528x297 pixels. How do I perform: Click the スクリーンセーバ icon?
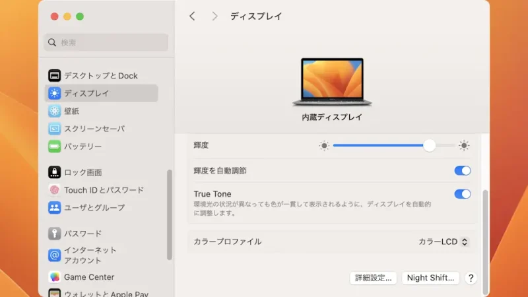(x=54, y=129)
